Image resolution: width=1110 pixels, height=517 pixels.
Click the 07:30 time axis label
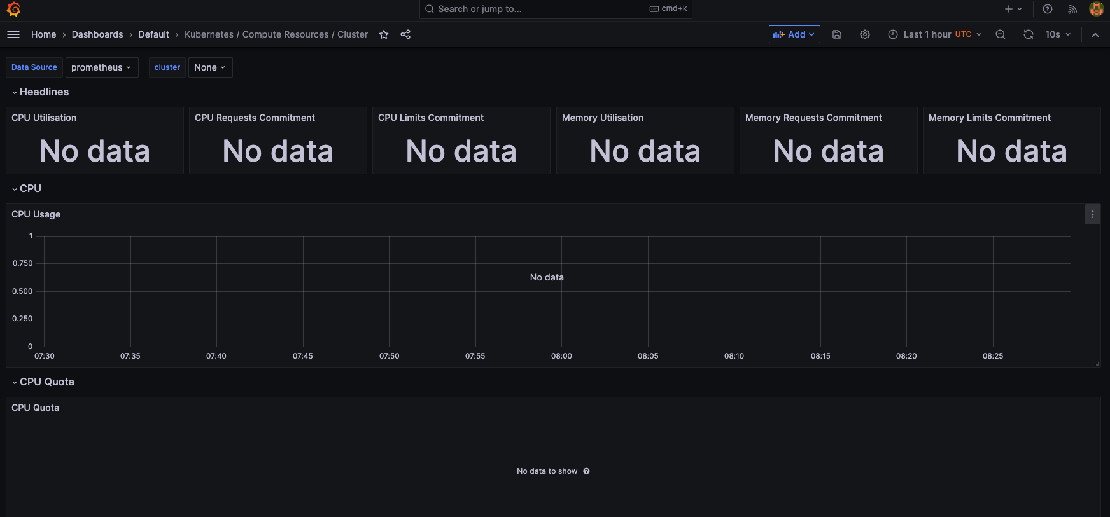(x=45, y=356)
